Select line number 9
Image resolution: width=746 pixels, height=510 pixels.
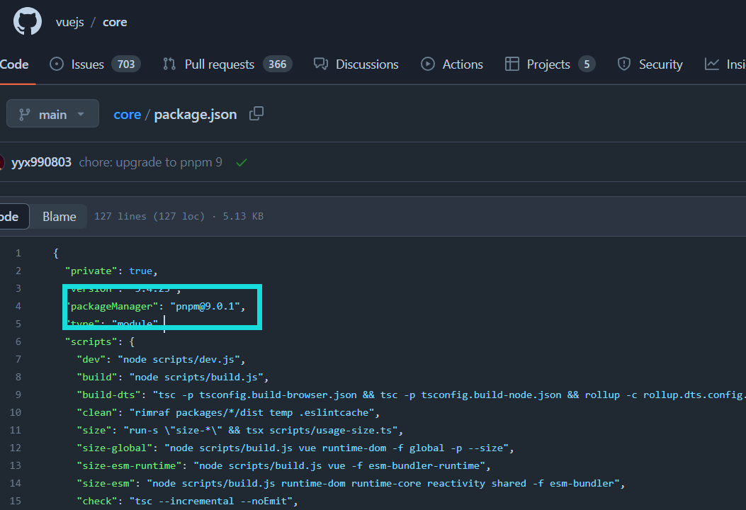click(18, 395)
